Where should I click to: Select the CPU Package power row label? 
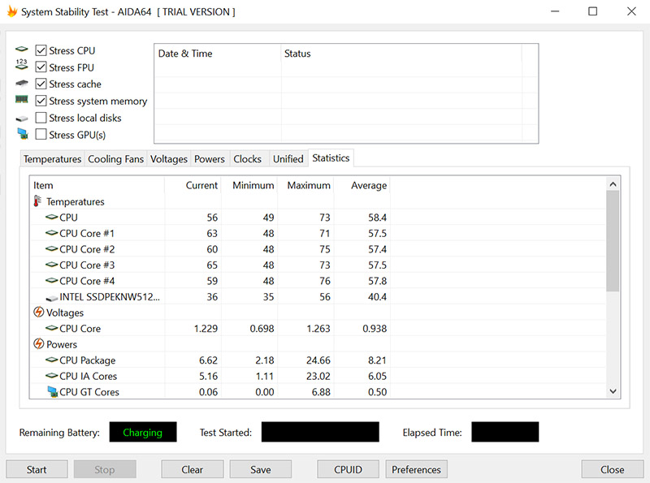click(88, 360)
